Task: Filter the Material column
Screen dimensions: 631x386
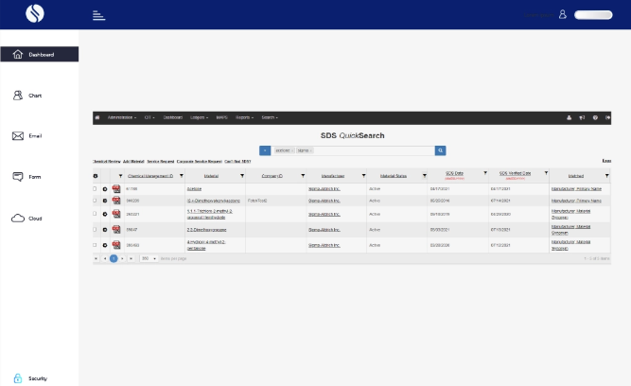Action: (x=242, y=176)
